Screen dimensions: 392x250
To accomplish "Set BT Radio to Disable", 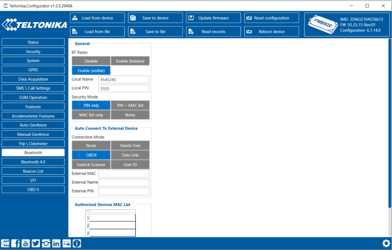I will [x=91, y=61].
